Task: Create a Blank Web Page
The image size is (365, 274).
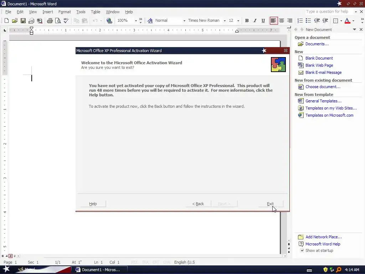Action: 319,65
